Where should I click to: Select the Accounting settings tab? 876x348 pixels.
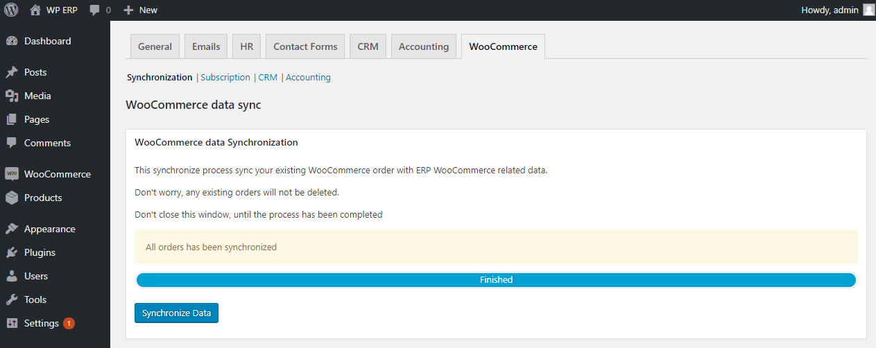click(x=424, y=46)
